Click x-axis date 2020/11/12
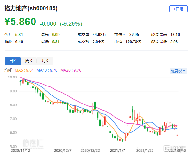 click(20, 151)
